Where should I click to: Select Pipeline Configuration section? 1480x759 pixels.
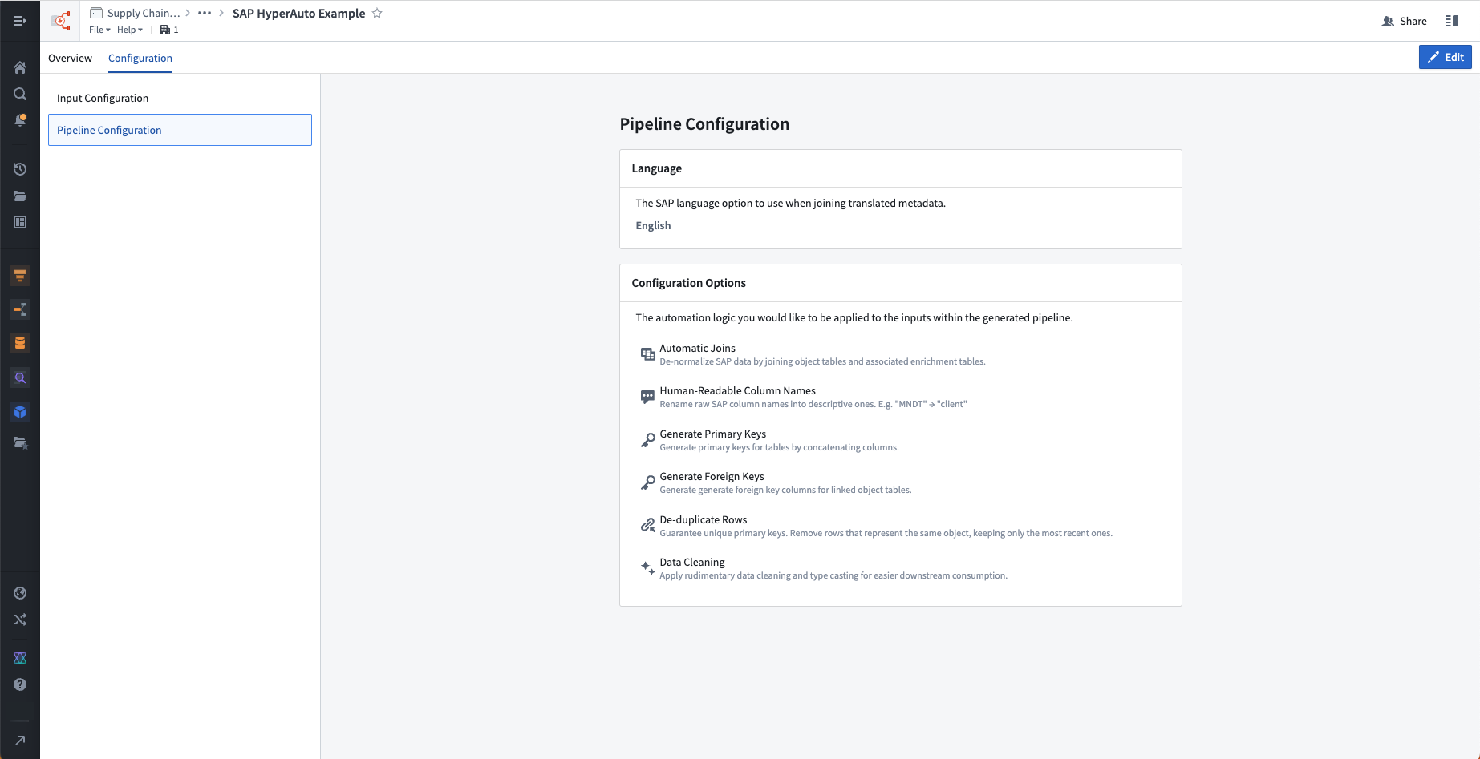[x=180, y=130]
